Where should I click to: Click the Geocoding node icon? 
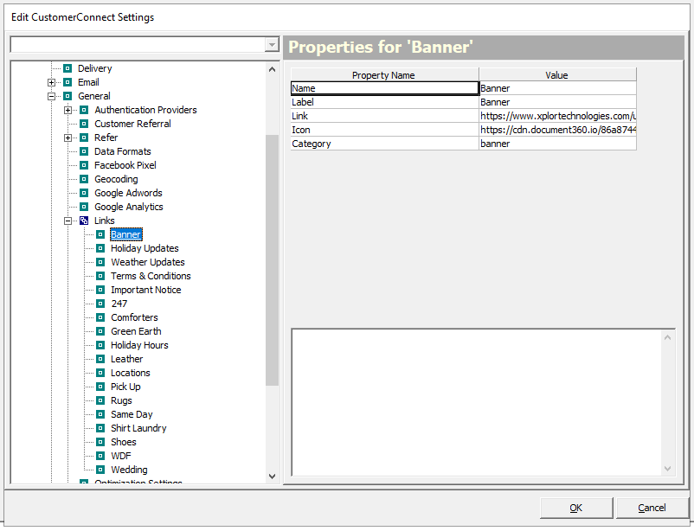click(84, 179)
